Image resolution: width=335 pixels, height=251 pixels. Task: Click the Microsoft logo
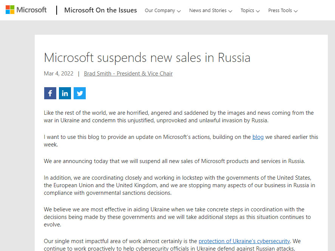tap(26, 10)
